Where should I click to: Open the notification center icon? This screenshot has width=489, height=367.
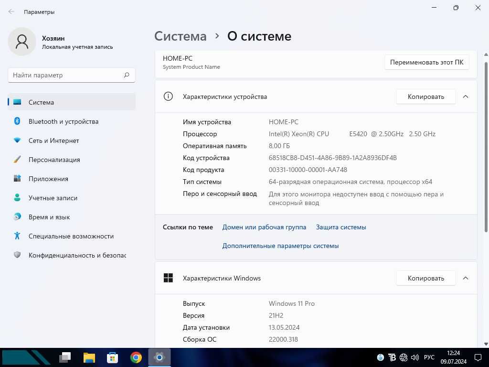click(x=478, y=357)
